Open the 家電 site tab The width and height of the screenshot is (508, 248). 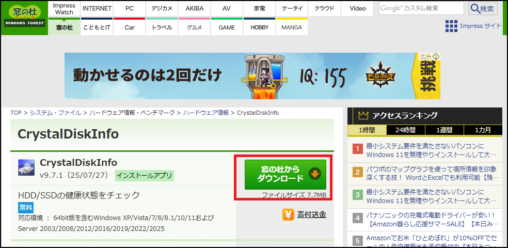(259, 9)
